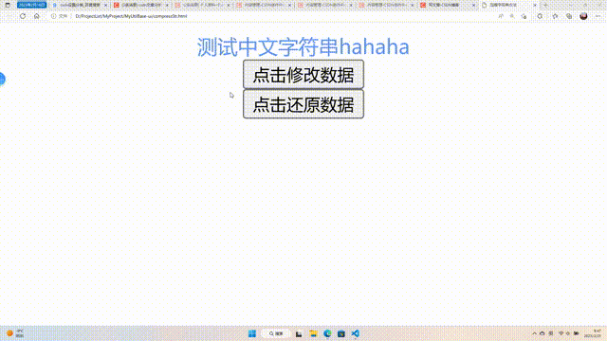Open the browser settings and more menu

coord(598,16)
